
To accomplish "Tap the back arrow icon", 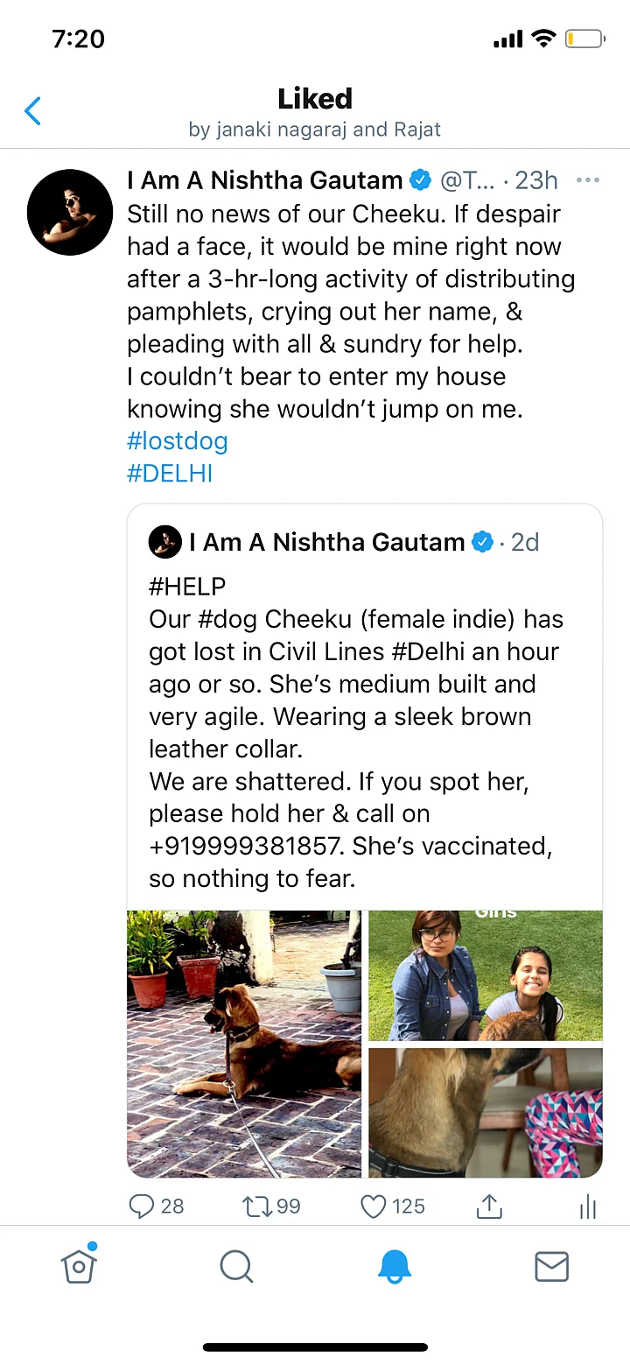I will point(33,111).
